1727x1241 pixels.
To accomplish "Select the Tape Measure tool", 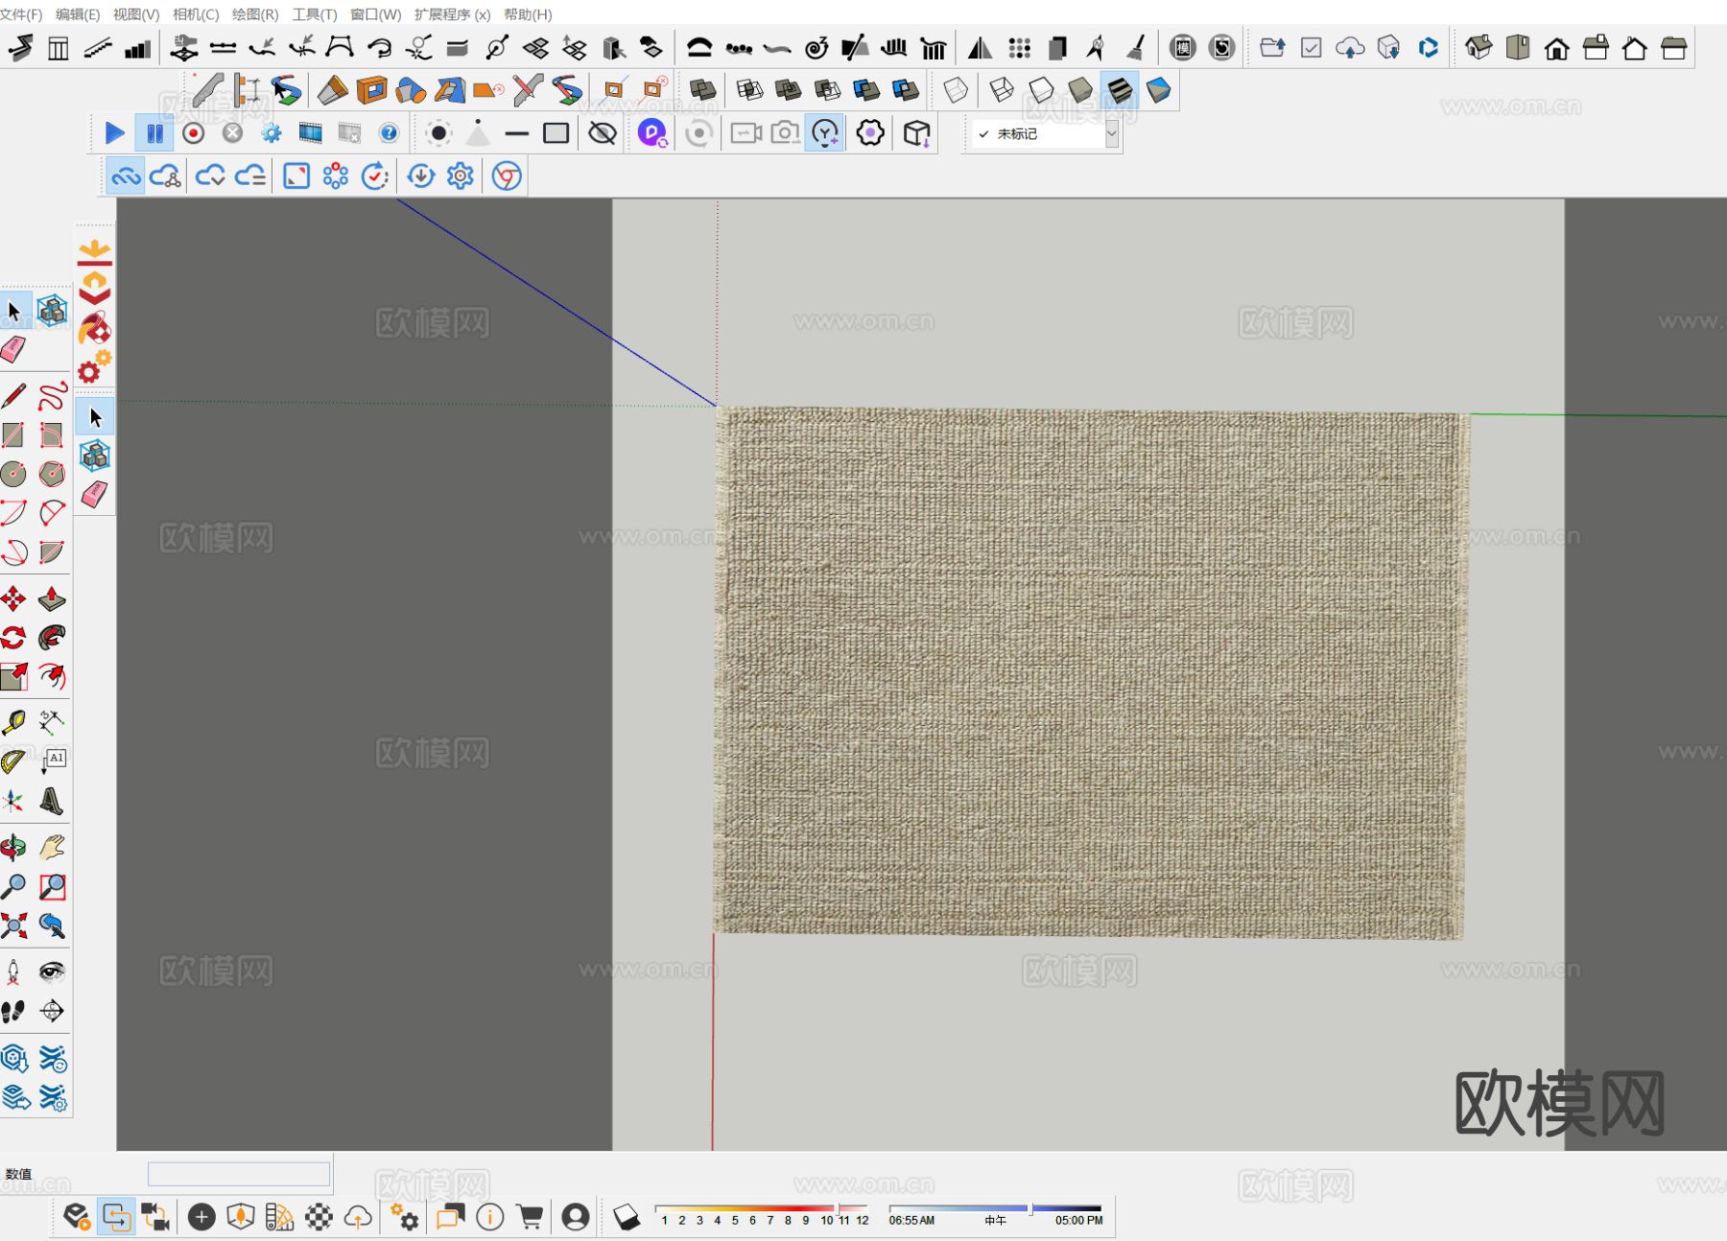I will tap(13, 722).
